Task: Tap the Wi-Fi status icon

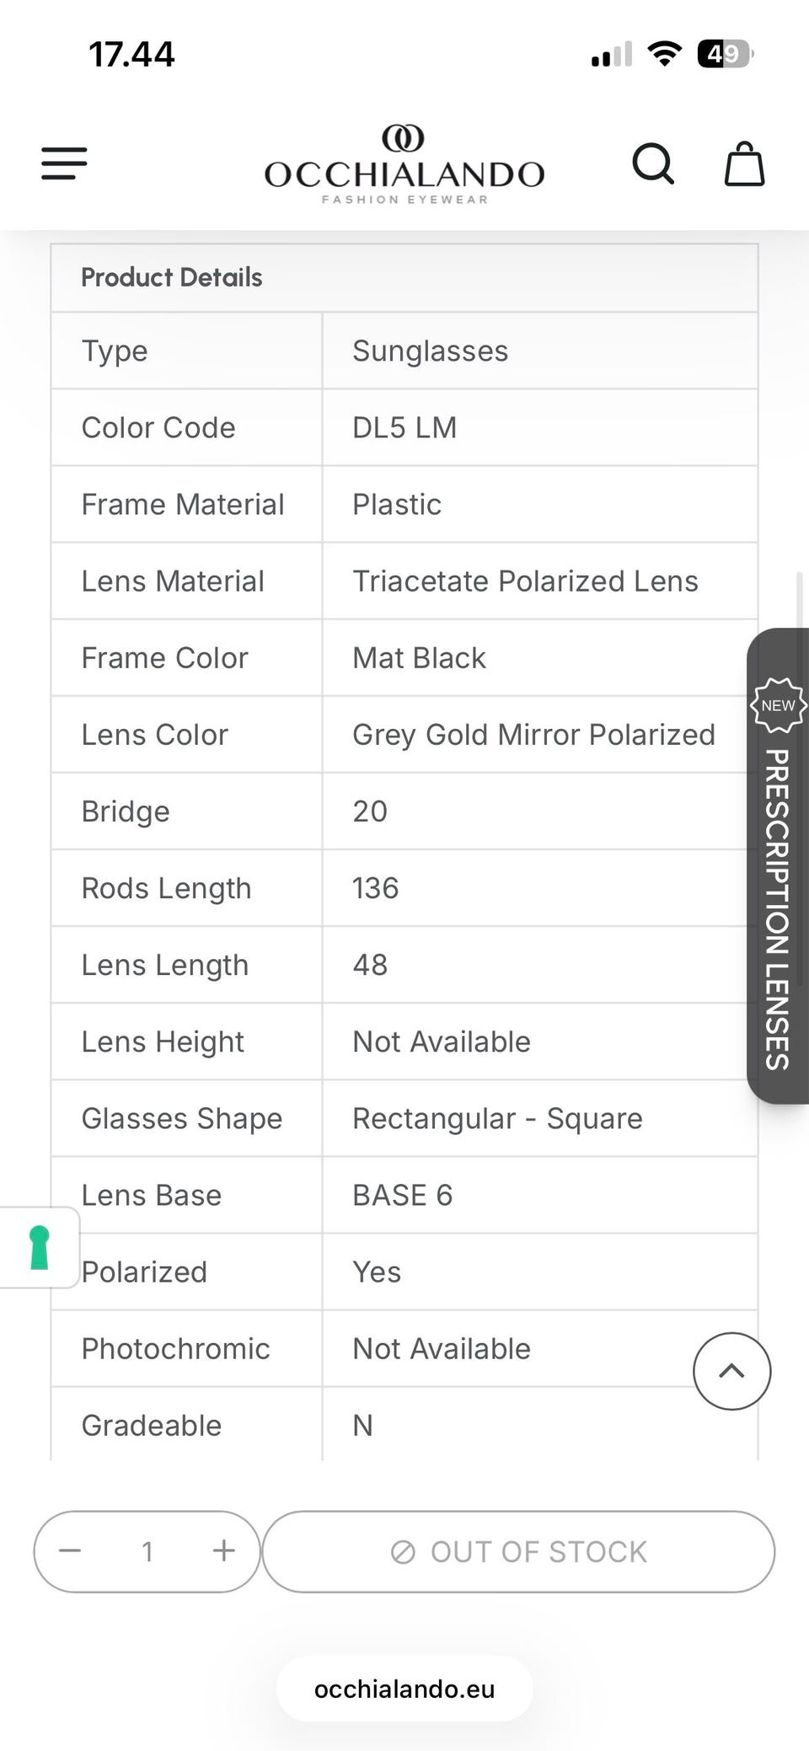Action: pos(664,55)
